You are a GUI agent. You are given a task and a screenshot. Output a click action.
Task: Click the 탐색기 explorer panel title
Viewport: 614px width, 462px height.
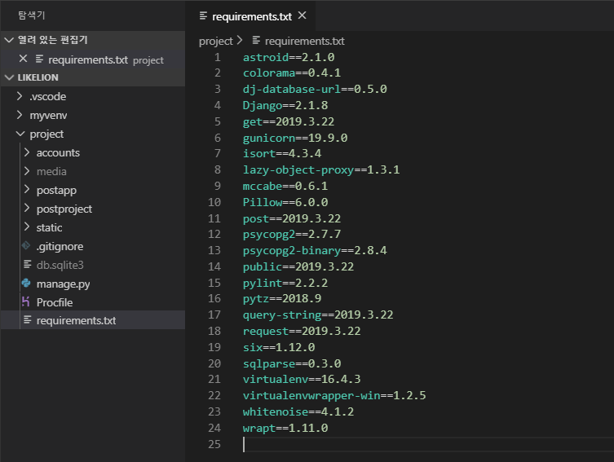(31, 15)
